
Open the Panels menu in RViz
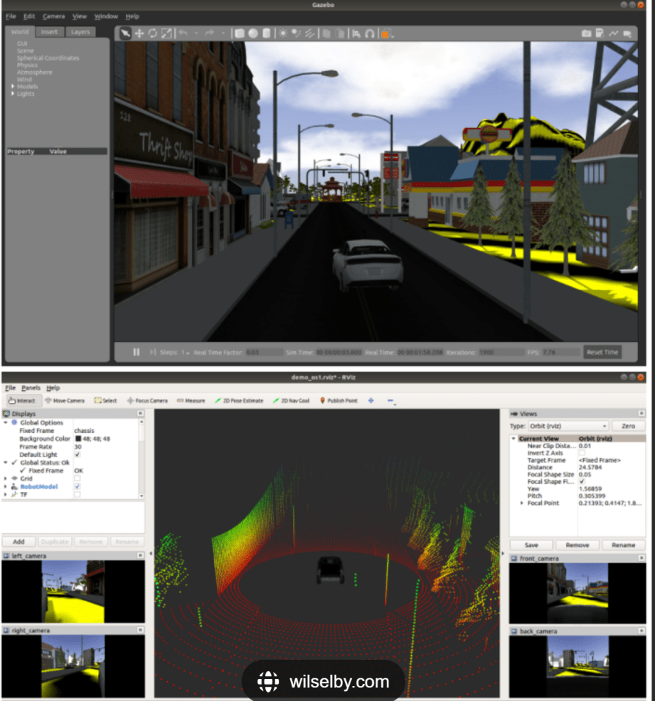pos(30,388)
